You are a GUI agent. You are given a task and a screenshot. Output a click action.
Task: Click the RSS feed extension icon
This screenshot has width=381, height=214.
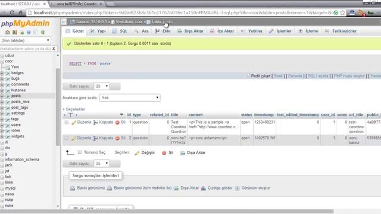pos(361,13)
